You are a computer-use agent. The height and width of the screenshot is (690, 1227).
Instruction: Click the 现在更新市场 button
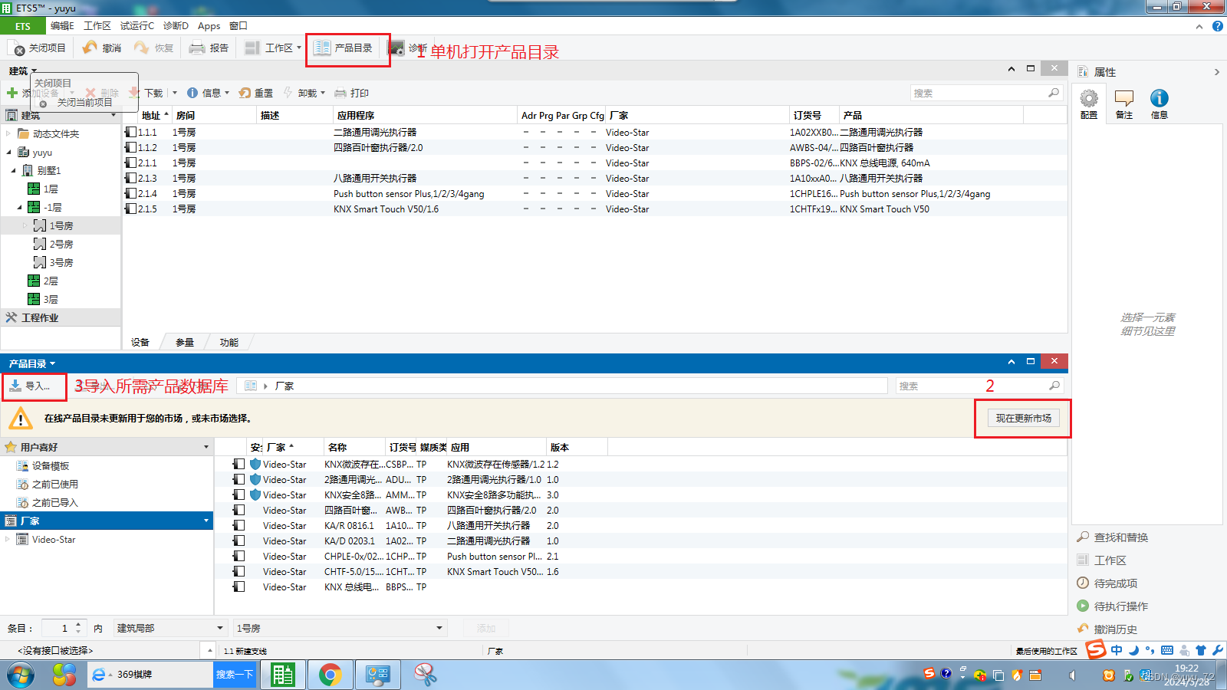[1023, 419]
